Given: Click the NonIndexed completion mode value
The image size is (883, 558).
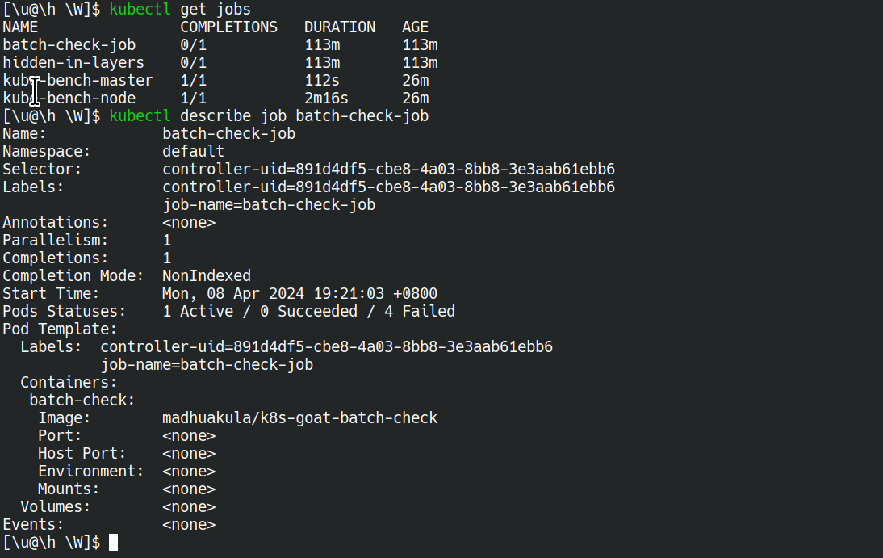Looking at the screenshot, I should (x=207, y=275).
